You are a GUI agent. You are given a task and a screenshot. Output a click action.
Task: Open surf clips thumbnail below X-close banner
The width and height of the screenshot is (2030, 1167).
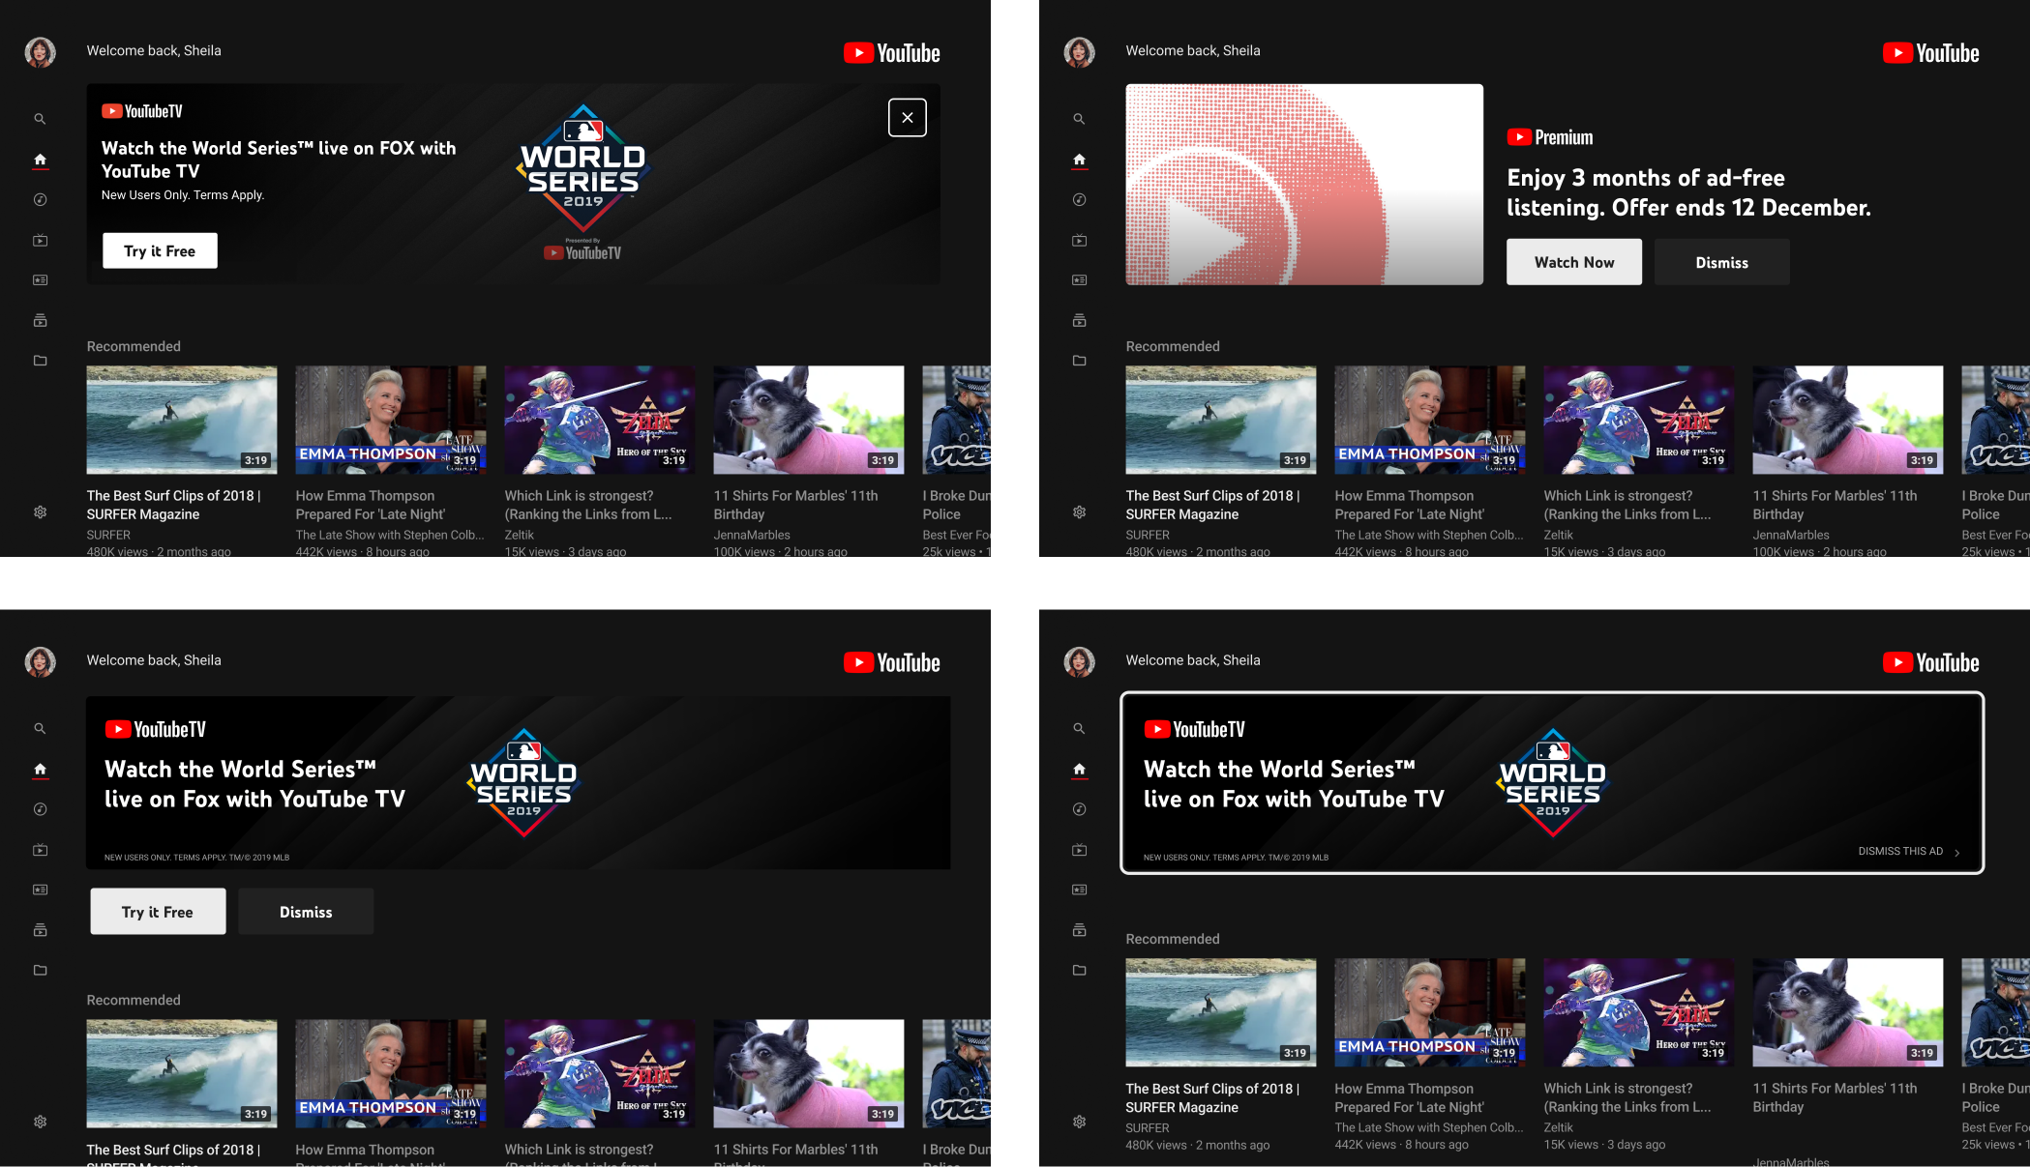(x=181, y=420)
